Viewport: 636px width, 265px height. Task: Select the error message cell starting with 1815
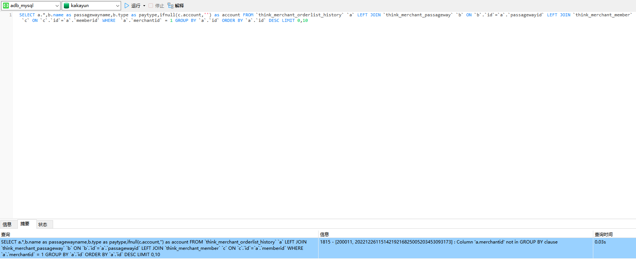point(456,248)
